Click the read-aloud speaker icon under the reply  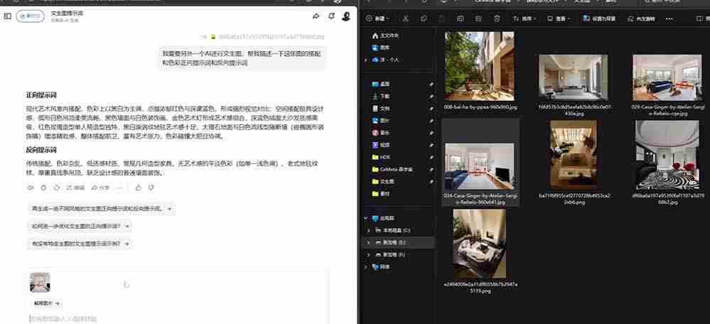pos(31,188)
